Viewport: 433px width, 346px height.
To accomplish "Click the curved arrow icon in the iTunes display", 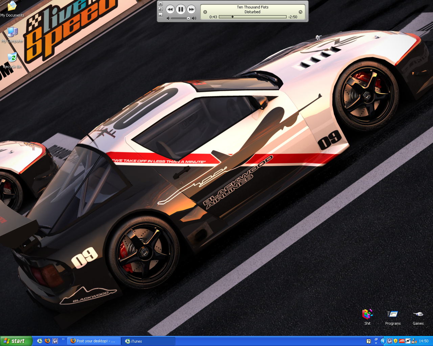I will pyautogui.click(x=300, y=12).
